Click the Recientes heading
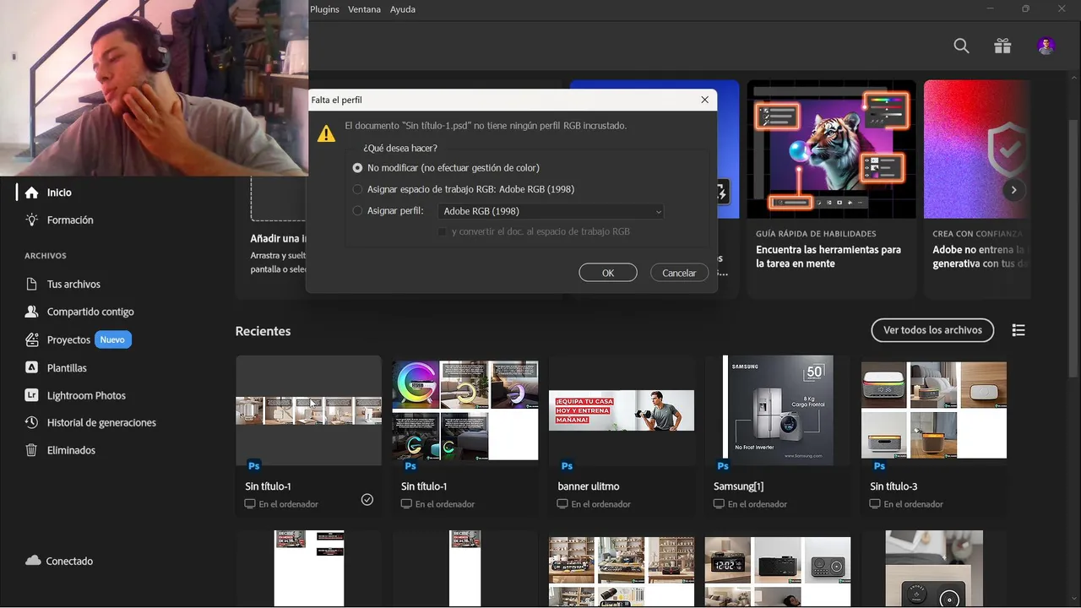 (263, 331)
